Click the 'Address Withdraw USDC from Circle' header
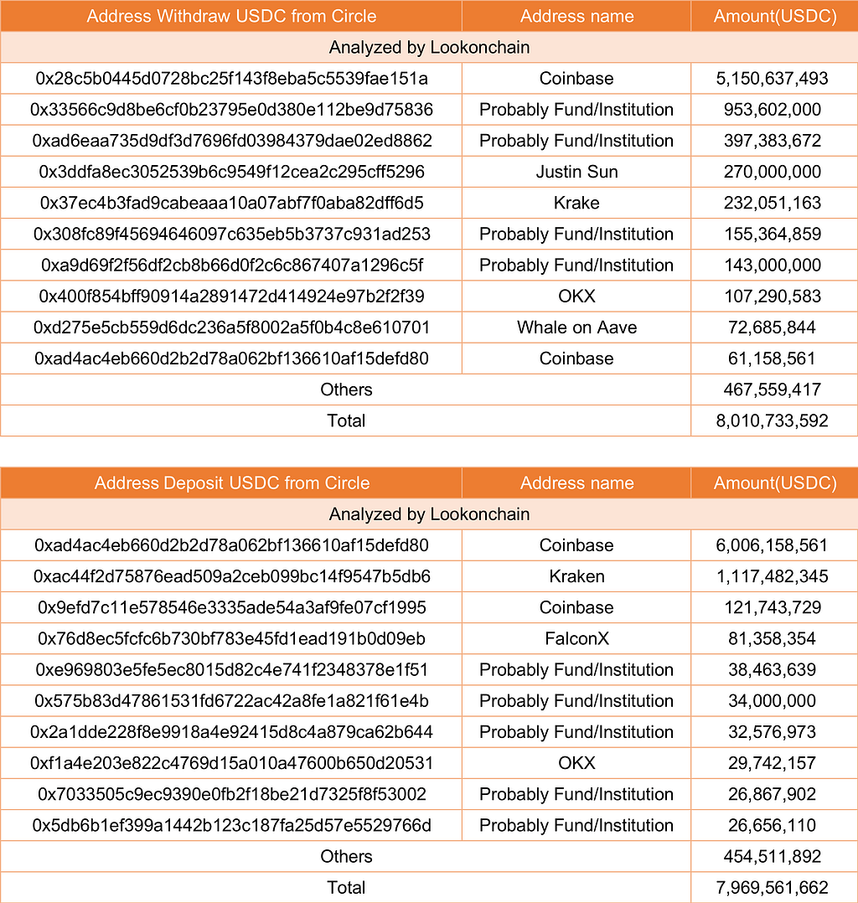858x903 pixels. pyautogui.click(x=231, y=16)
